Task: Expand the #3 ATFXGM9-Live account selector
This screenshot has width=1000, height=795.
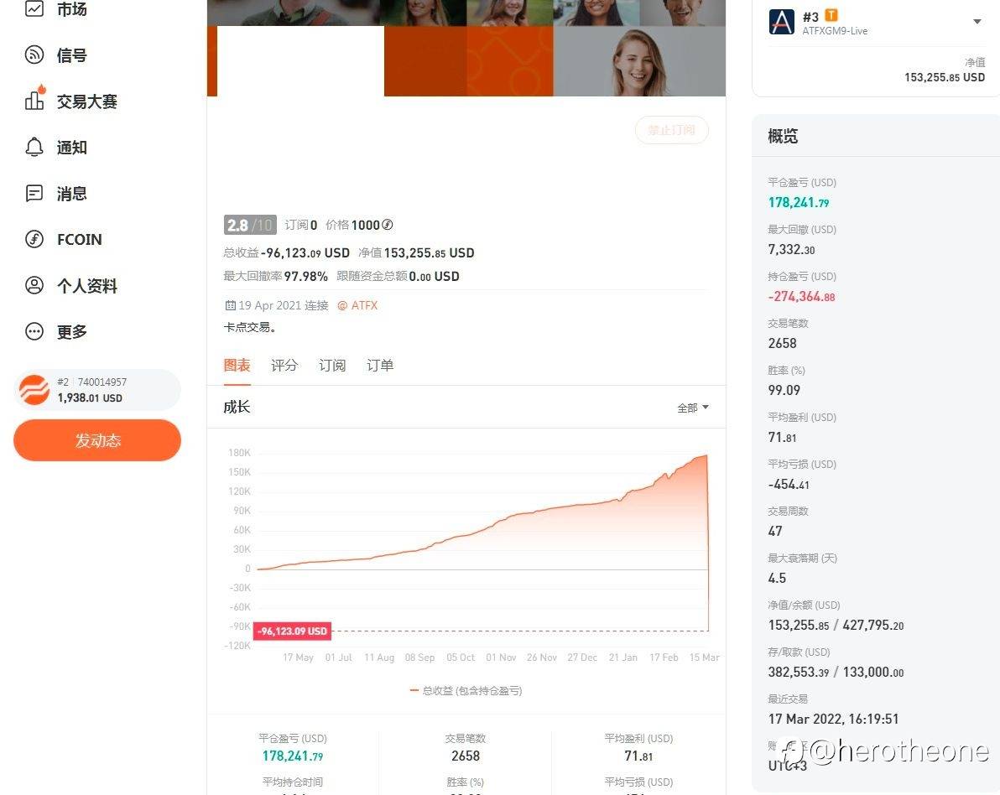Action: pyautogui.click(x=977, y=22)
